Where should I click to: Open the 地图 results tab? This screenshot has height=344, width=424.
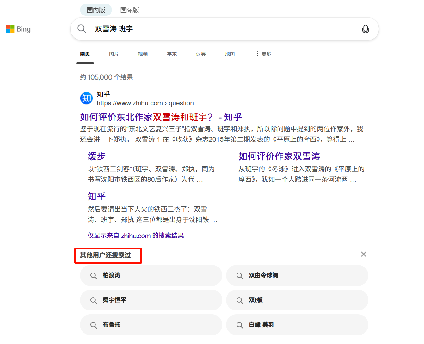pos(230,54)
